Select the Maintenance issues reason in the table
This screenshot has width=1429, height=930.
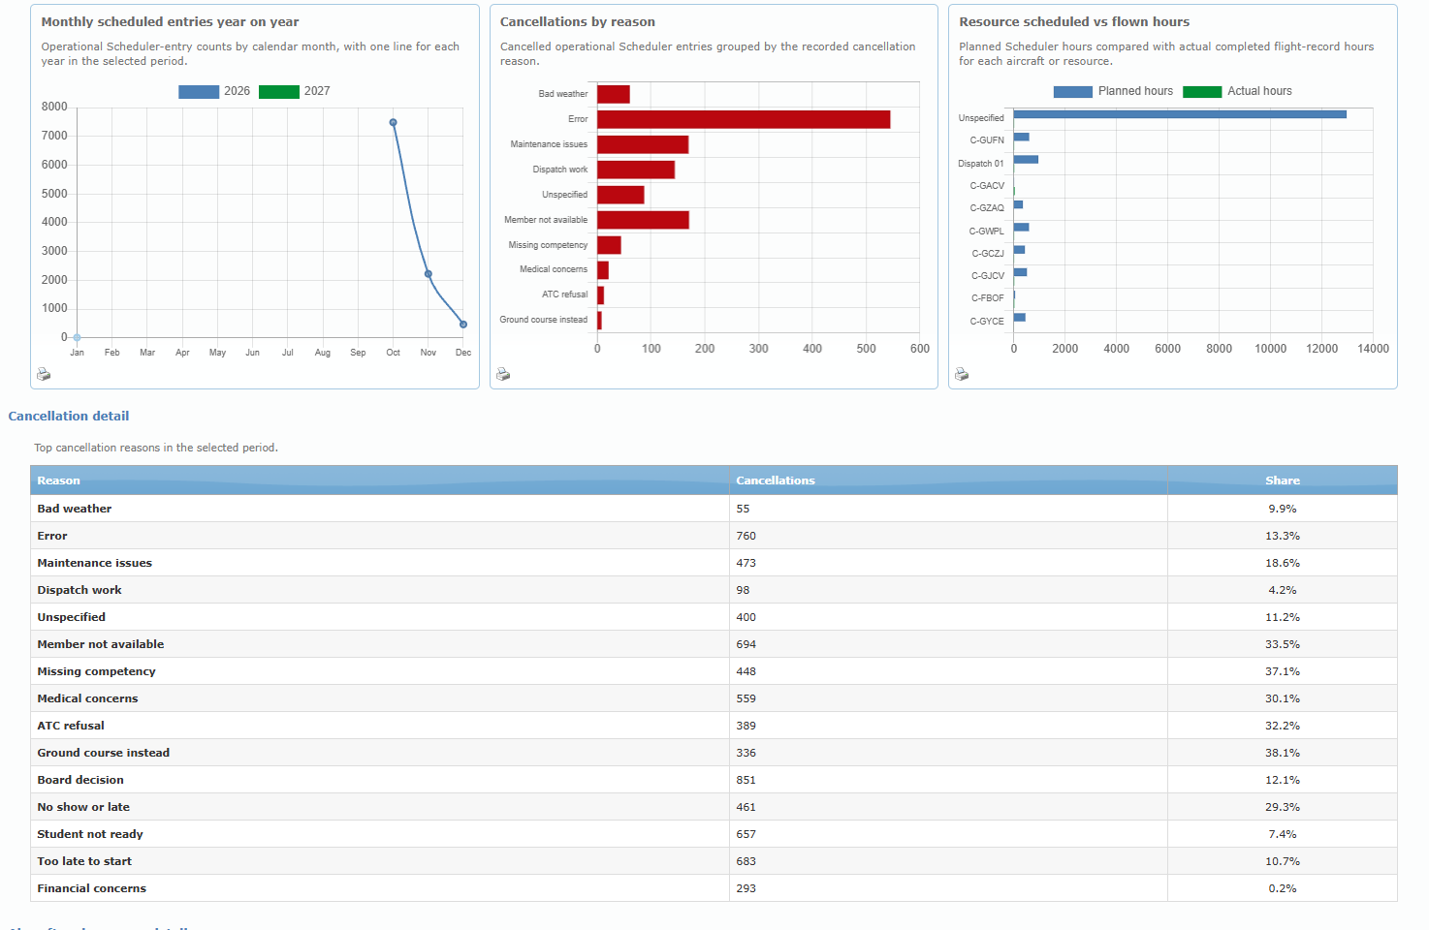[95, 563]
